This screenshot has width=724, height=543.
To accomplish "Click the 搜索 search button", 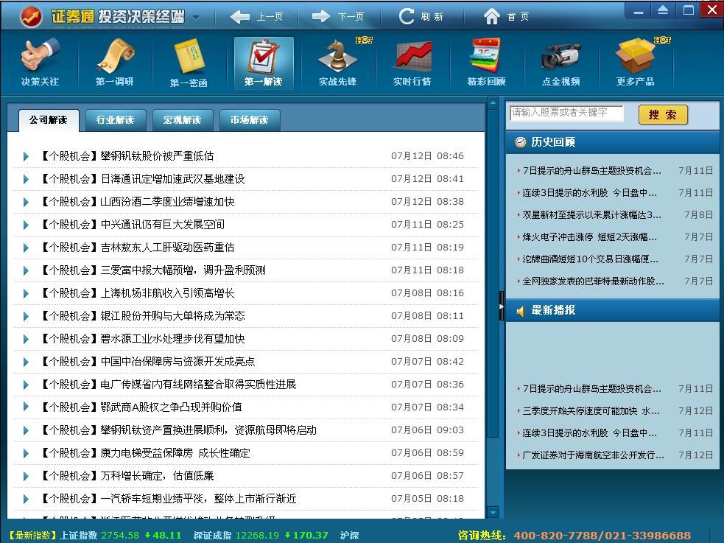I will pos(663,115).
